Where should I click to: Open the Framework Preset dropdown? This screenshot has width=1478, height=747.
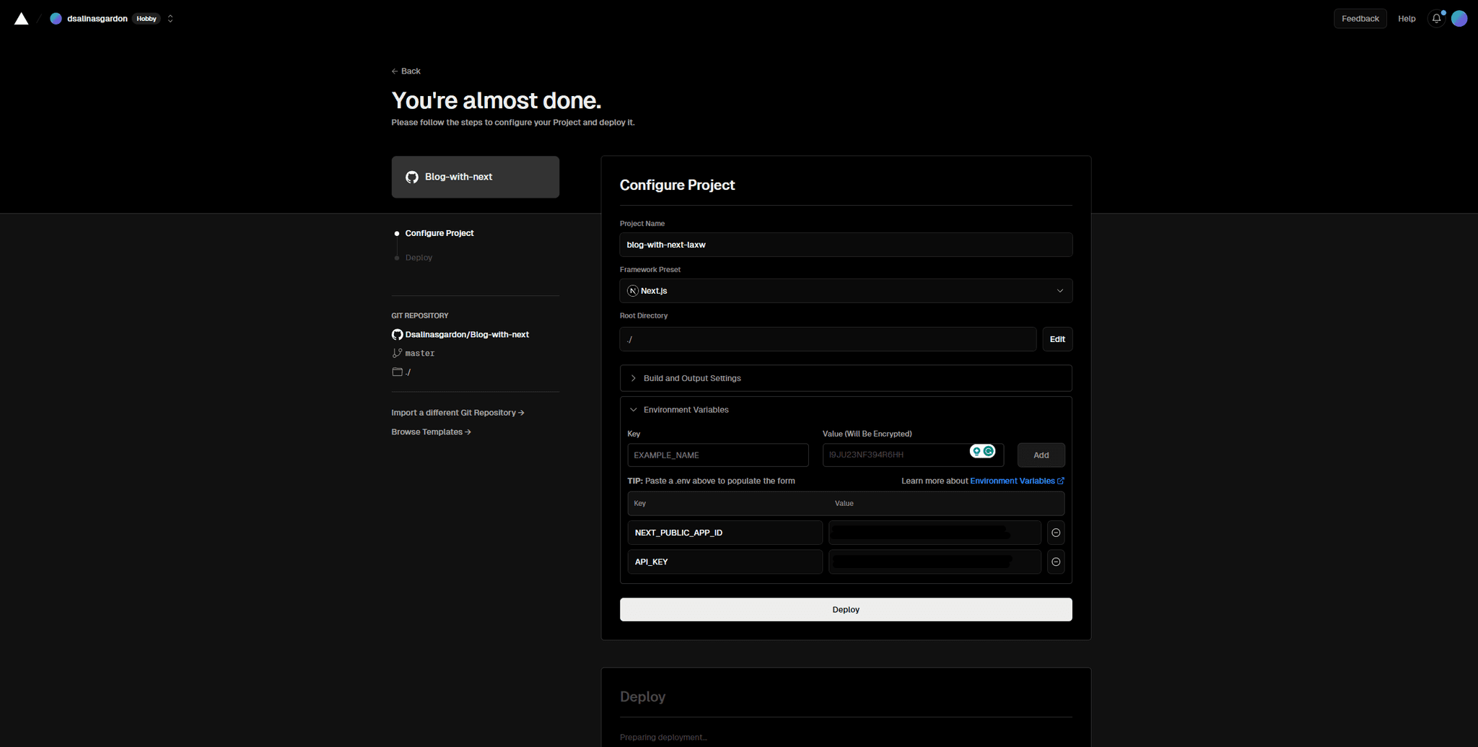coord(846,291)
